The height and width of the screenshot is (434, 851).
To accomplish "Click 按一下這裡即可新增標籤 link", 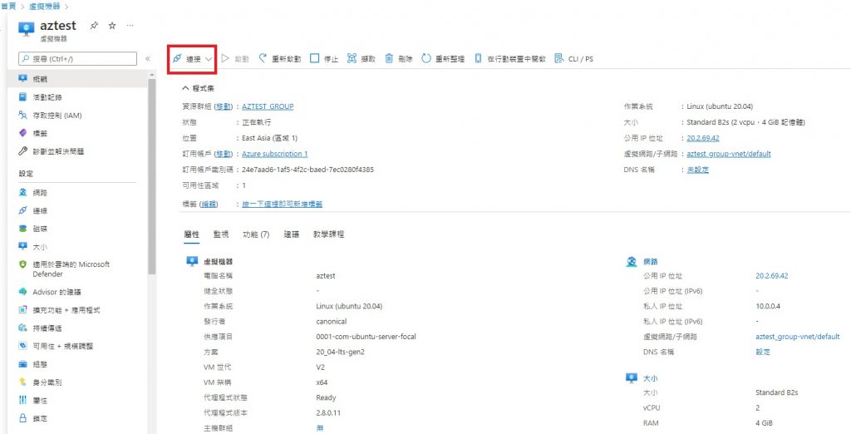I will pos(283,205).
